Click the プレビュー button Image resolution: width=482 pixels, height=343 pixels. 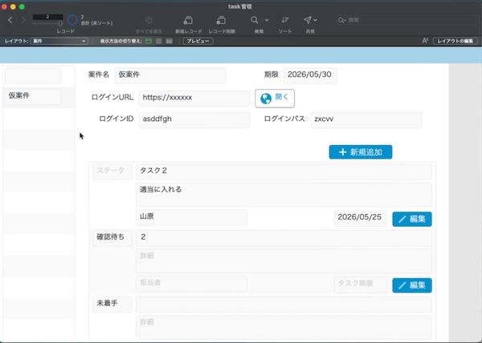click(x=198, y=41)
